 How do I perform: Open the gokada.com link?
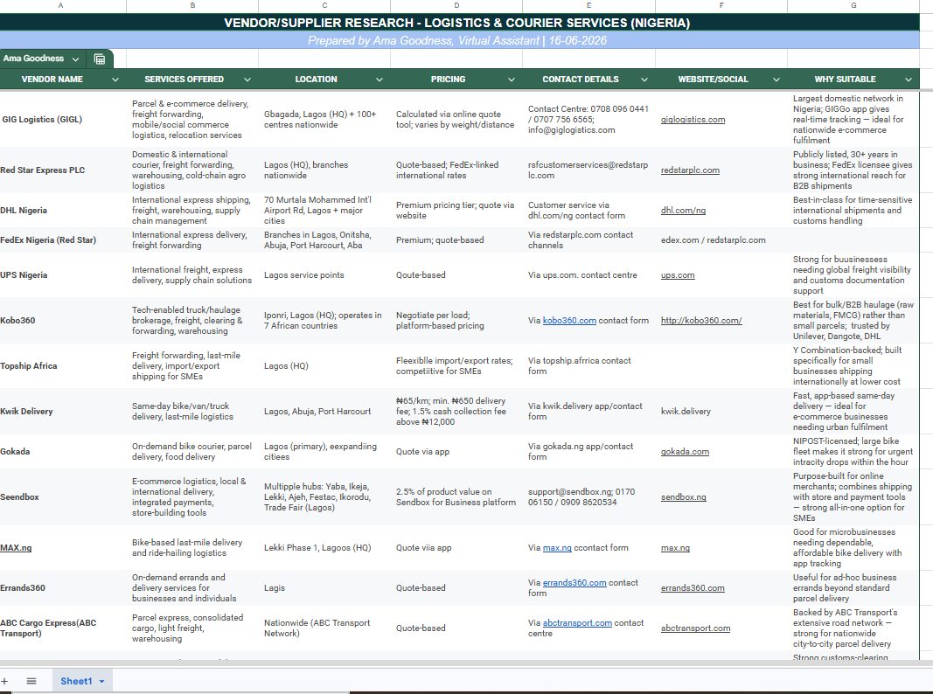[685, 452]
